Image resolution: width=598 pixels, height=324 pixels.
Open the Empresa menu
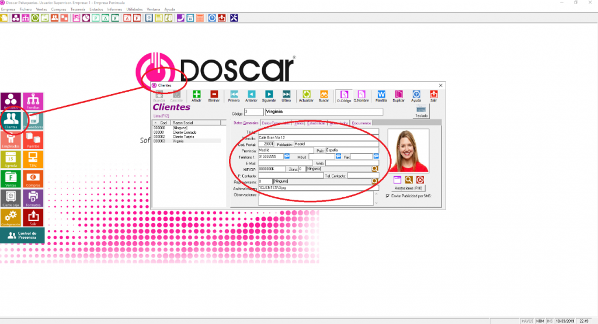click(x=8, y=9)
